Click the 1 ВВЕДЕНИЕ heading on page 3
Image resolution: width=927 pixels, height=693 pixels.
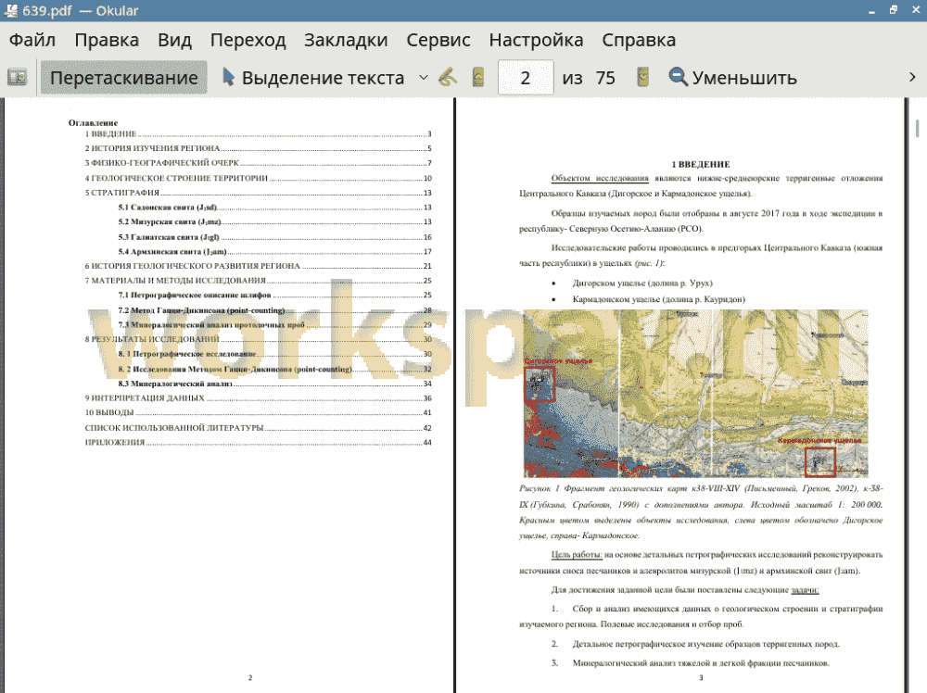pos(701,164)
